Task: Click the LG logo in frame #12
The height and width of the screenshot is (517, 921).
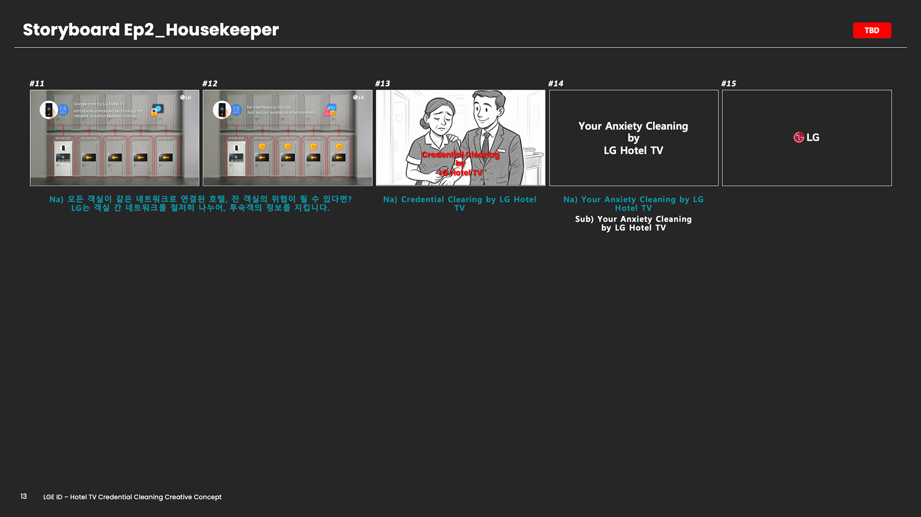Action: tap(359, 97)
